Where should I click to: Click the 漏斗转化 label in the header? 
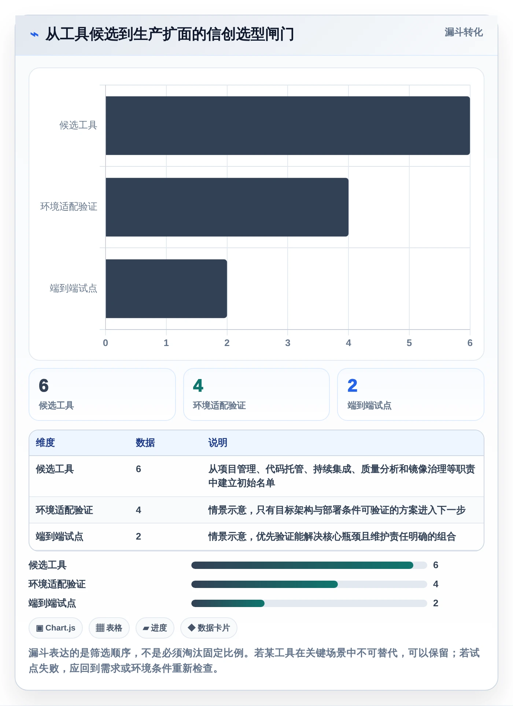pos(464,32)
